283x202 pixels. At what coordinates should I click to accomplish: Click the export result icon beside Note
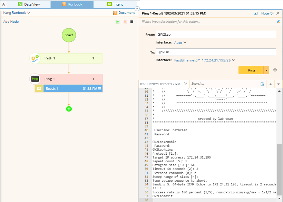pos(255,13)
